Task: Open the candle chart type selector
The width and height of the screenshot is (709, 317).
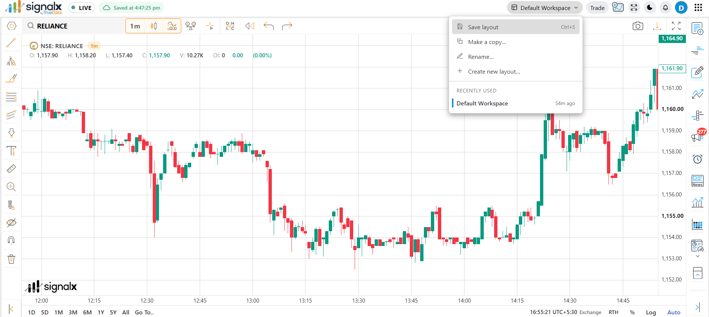Action: coord(153,26)
